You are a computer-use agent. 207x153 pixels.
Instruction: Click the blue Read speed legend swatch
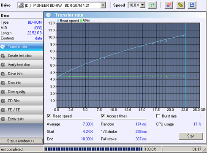pos(58,21)
